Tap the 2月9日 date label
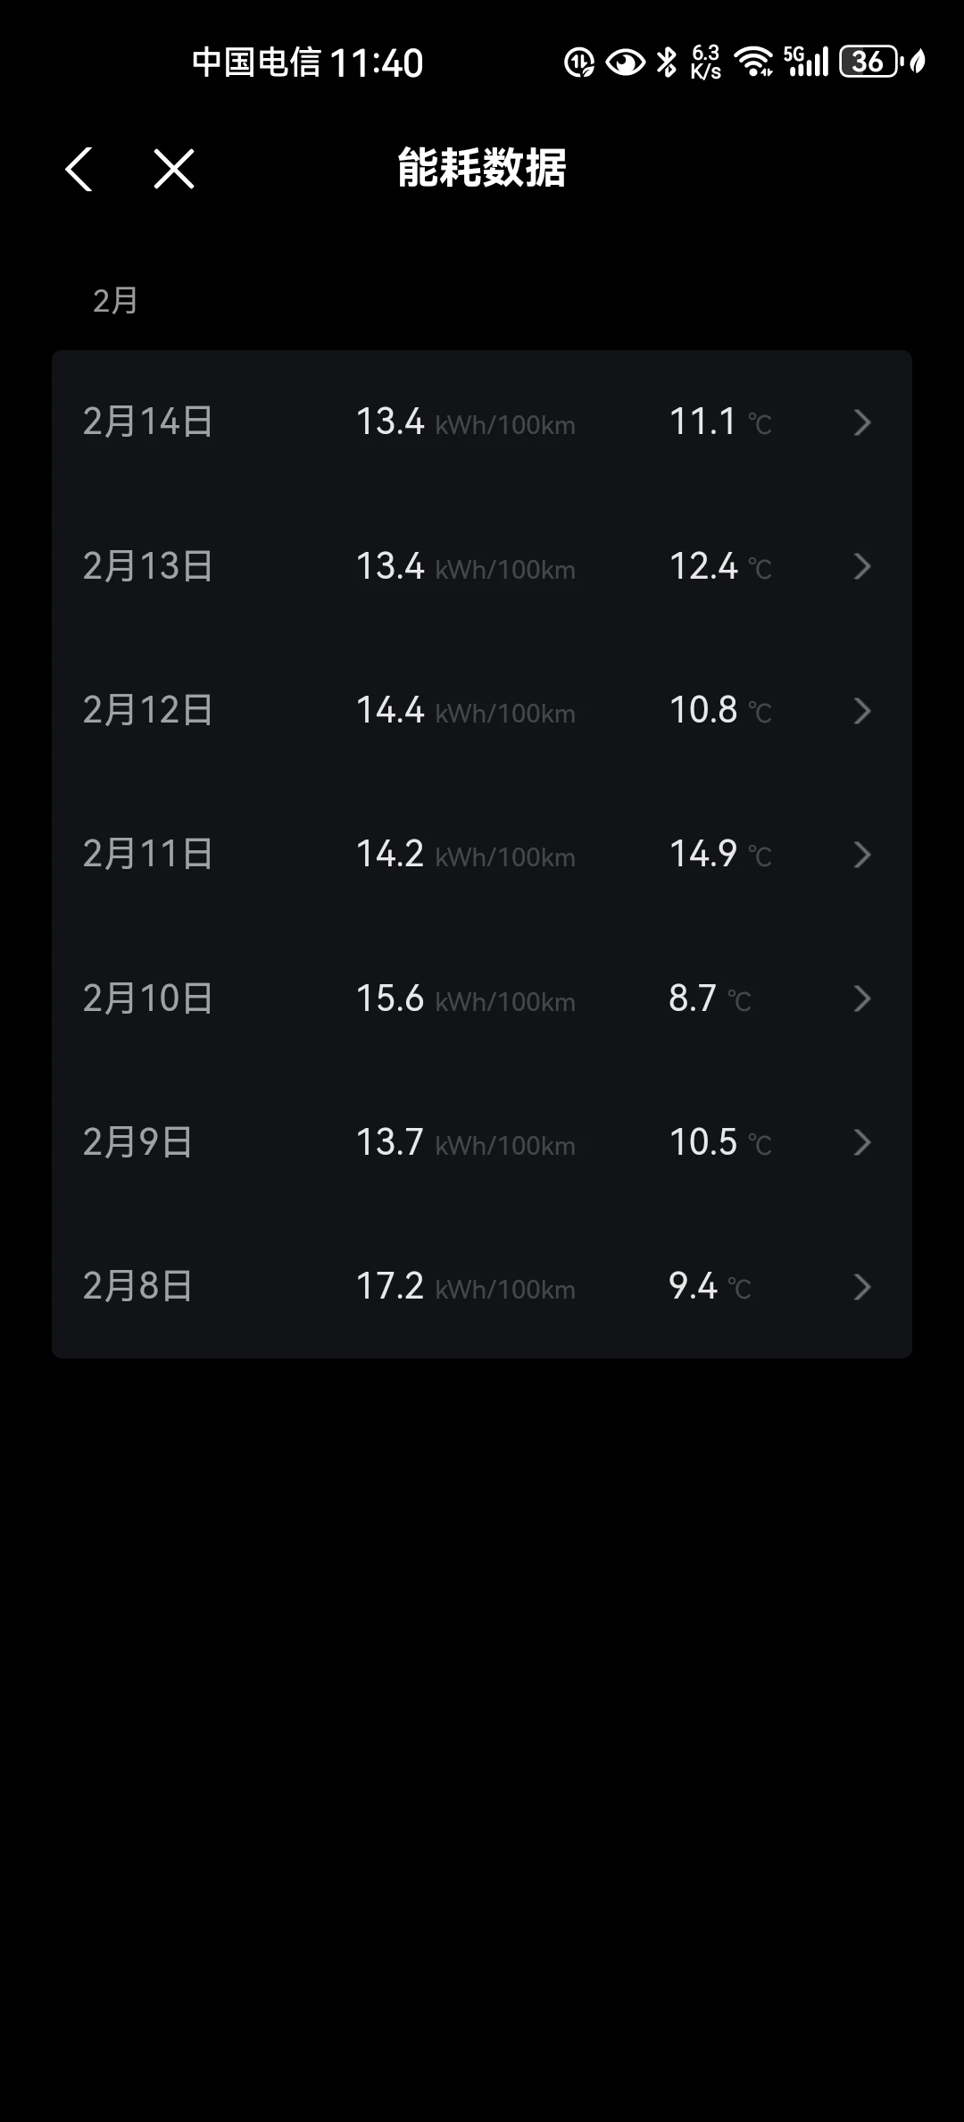964x2122 pixels. 137,1142
